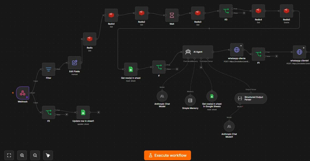Select the Redis4 Get node
310x161 pixels.
[x=258, y=11]
